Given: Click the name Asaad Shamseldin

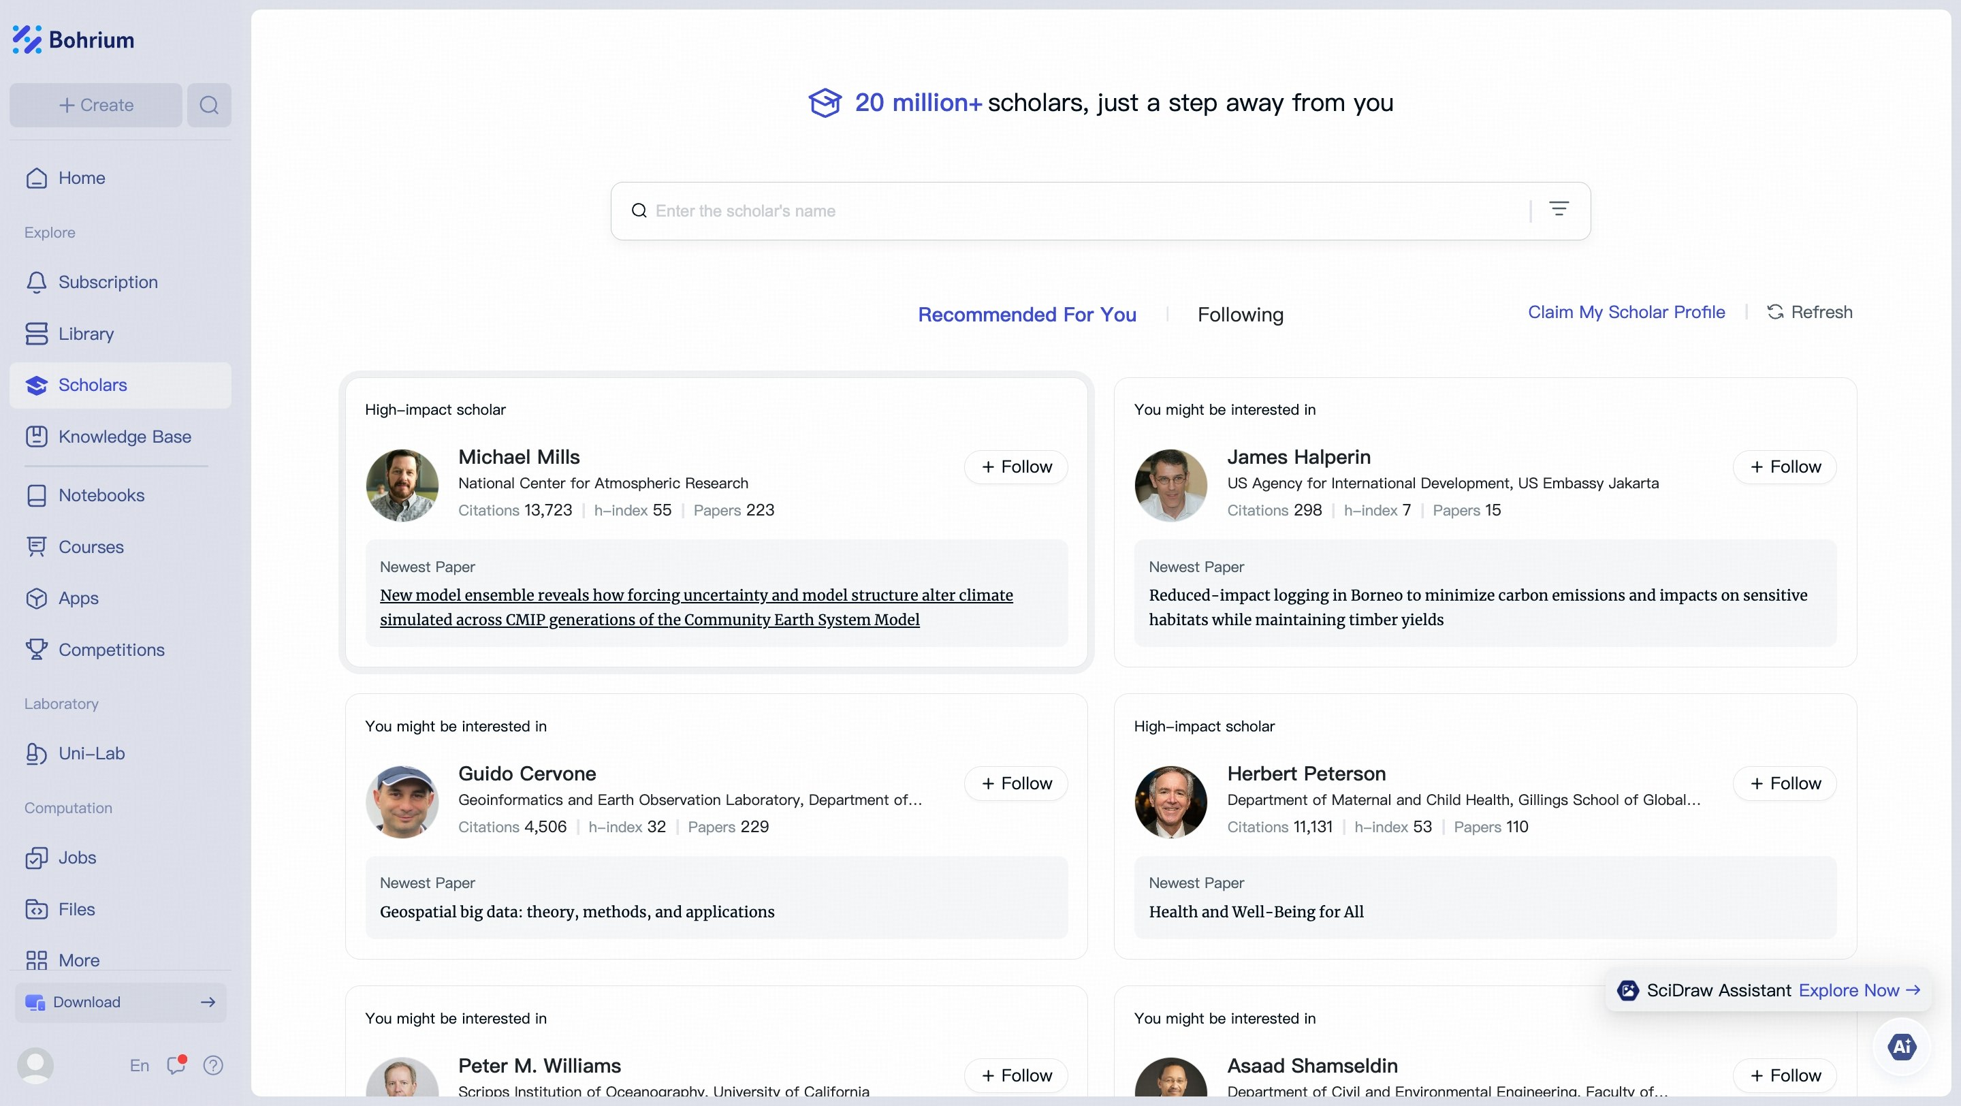Looking at the screenshot, I should coord(1312,1066).
